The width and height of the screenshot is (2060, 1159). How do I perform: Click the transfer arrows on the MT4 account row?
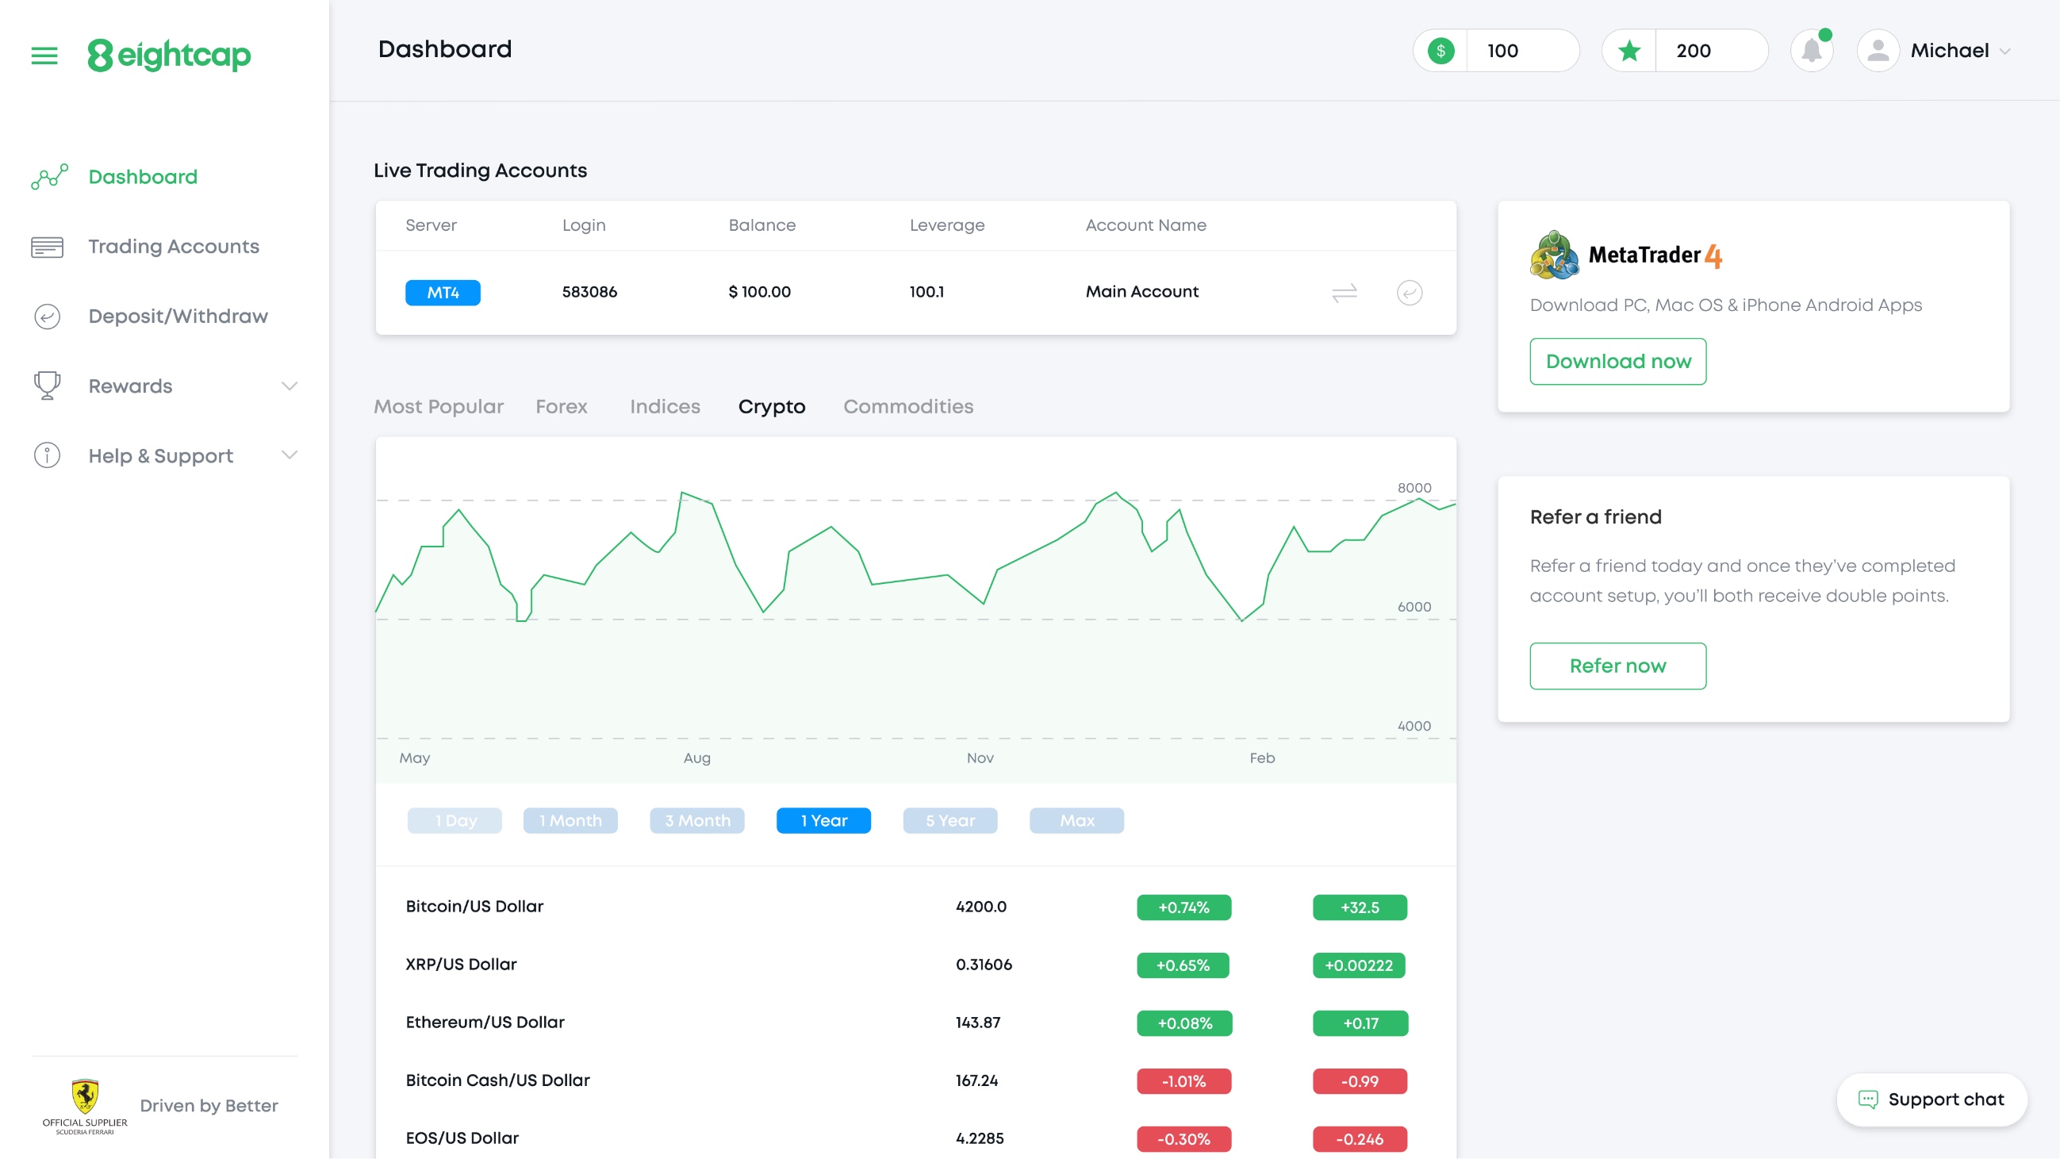(x=1344, y=292)
